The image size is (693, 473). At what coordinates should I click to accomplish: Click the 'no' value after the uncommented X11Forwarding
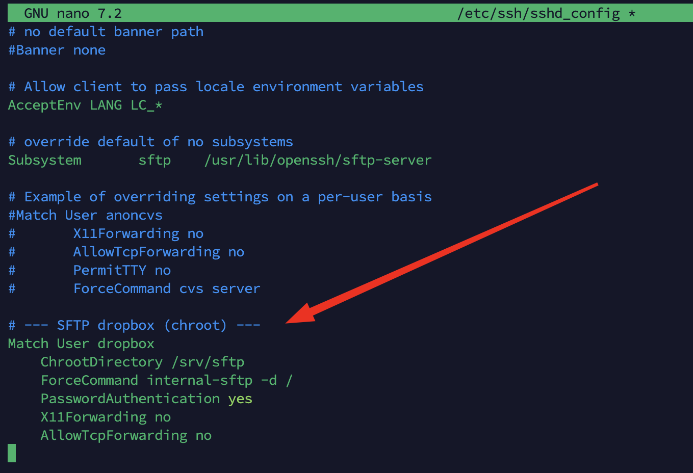pos(163,417)
